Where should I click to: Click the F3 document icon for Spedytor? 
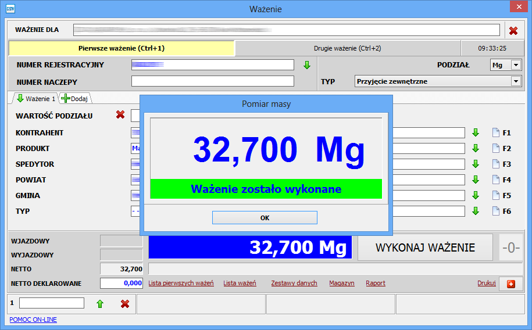click(496, 164)
